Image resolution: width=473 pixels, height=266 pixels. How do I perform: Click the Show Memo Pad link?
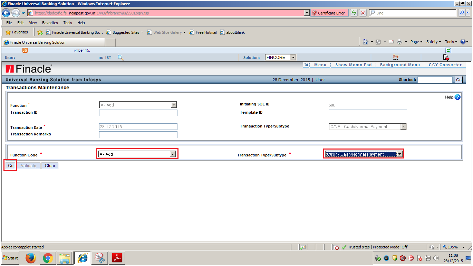pos(354,65)
